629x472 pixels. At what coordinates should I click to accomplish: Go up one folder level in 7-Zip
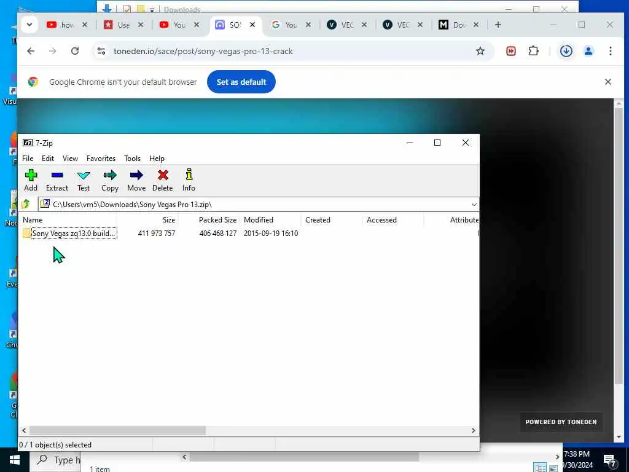pyautogui.click(x=26, y=204)
